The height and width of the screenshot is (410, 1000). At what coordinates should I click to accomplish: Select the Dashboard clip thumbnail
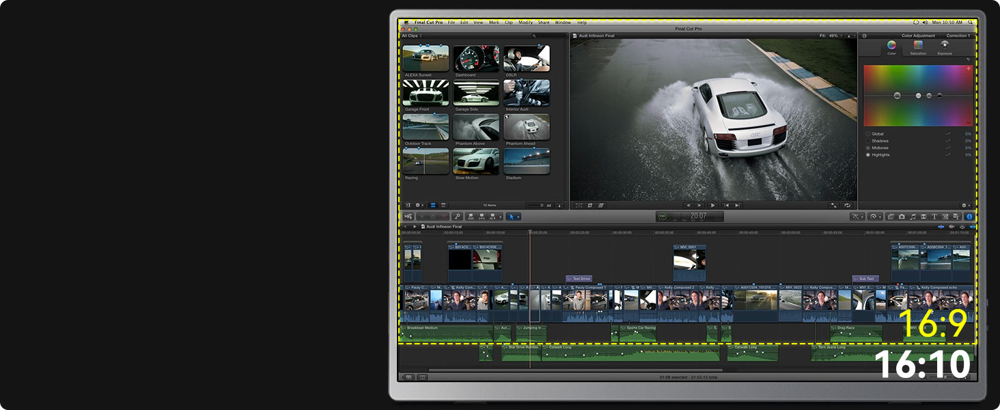[476, 58]
